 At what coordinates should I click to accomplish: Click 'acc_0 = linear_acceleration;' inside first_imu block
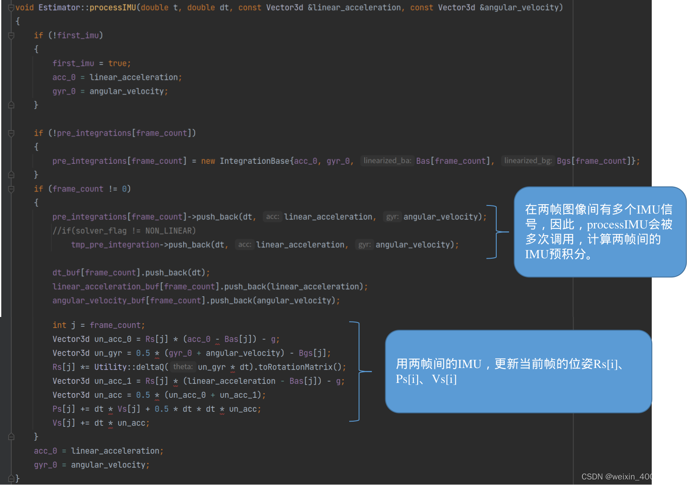click(x=117, y=77)
